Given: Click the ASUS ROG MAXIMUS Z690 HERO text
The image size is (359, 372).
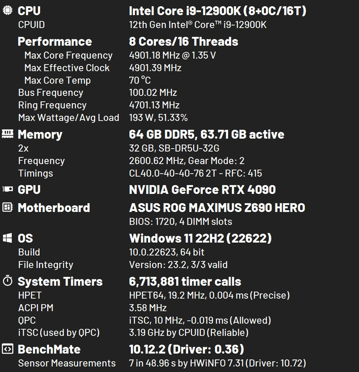Looking at the screenshot, I should point(217,208).
